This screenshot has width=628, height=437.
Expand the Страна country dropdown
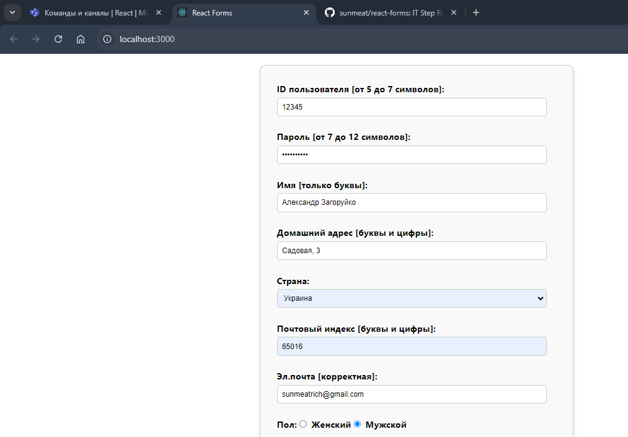point(412,298)
